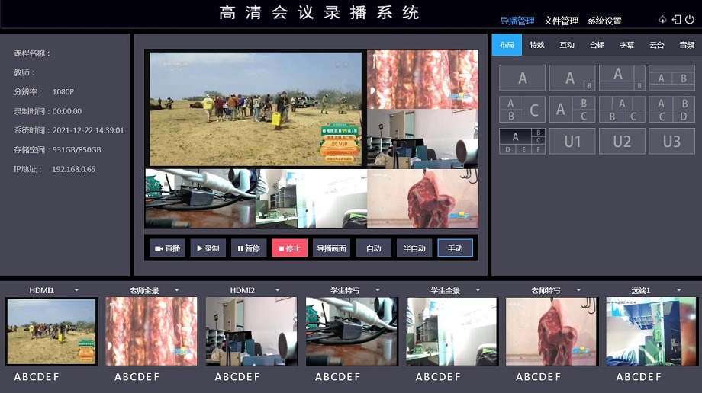Apply the U3 custom layout

(x=671, y=141)
